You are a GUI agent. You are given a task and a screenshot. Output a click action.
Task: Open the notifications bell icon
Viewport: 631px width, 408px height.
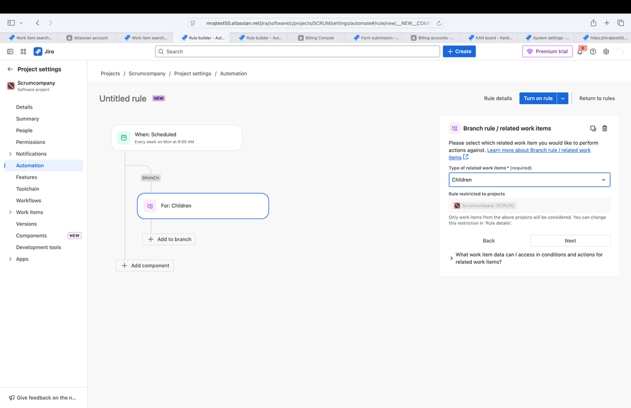point(580,51)
